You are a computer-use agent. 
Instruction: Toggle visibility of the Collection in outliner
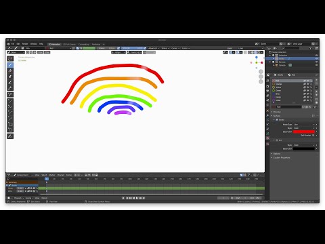(316, 56)
